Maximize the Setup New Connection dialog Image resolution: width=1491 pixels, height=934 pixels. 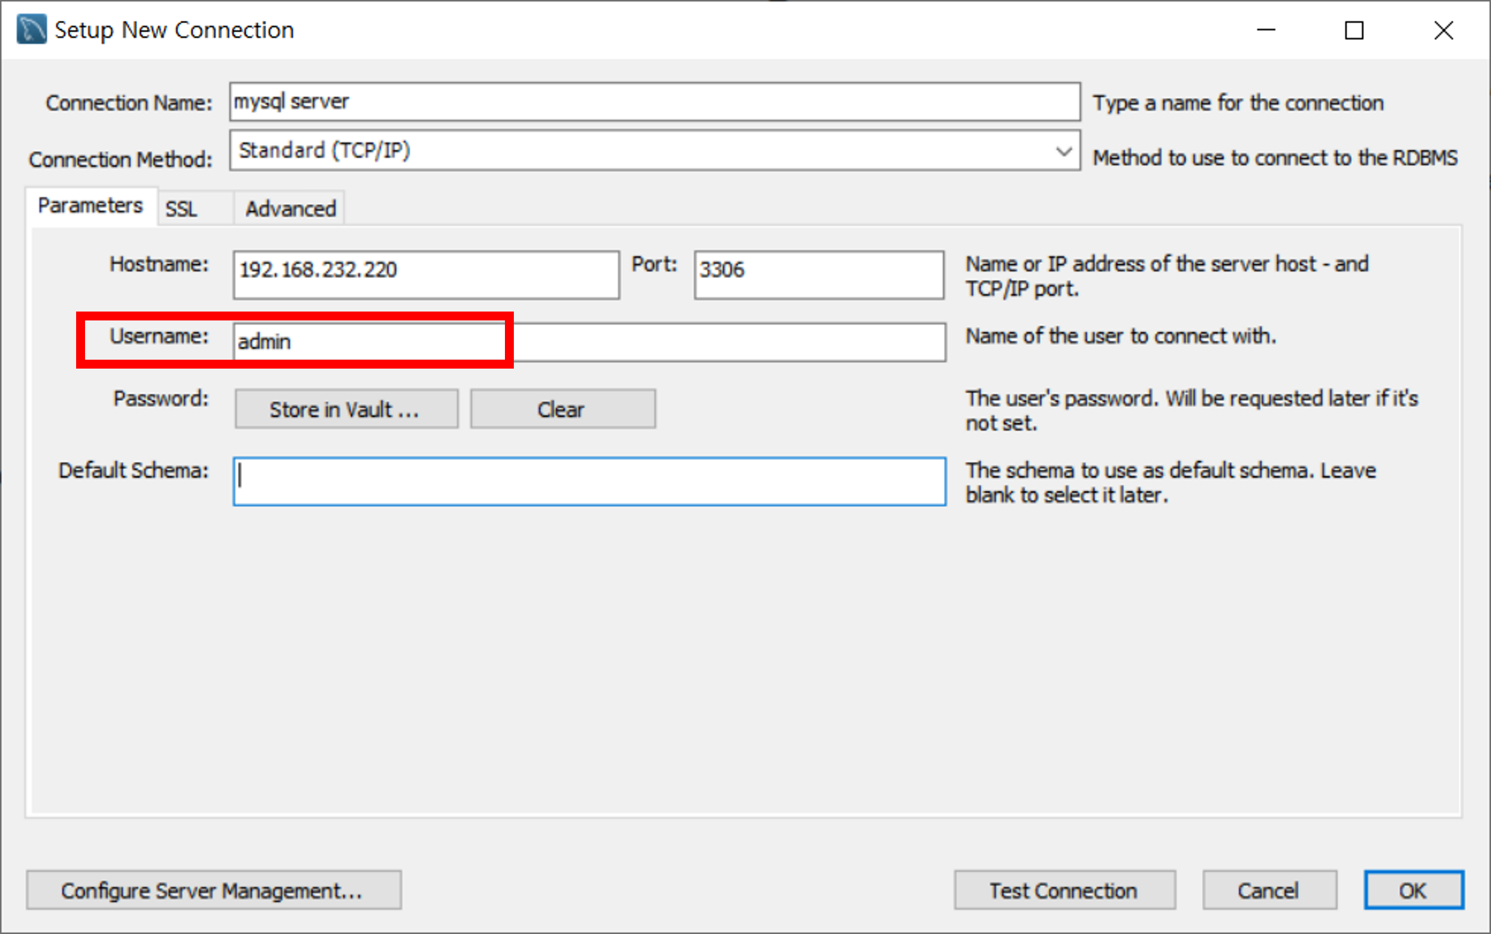point(1354,30)
